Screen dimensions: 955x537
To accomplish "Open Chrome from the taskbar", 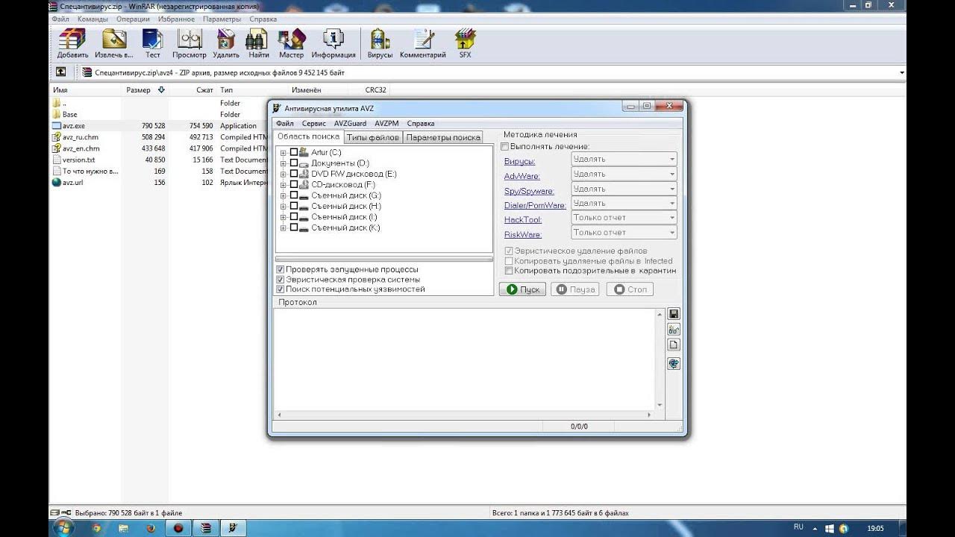I will [x=96, y=528].
